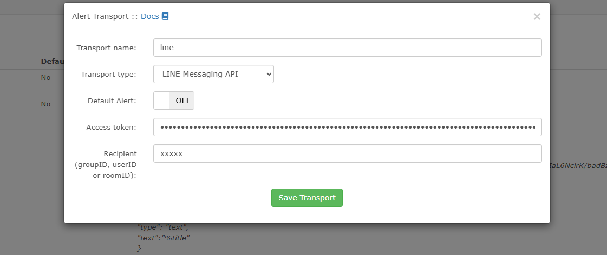
Task: Click the first "No" cell behind the dialog
Action: (45, 77)
